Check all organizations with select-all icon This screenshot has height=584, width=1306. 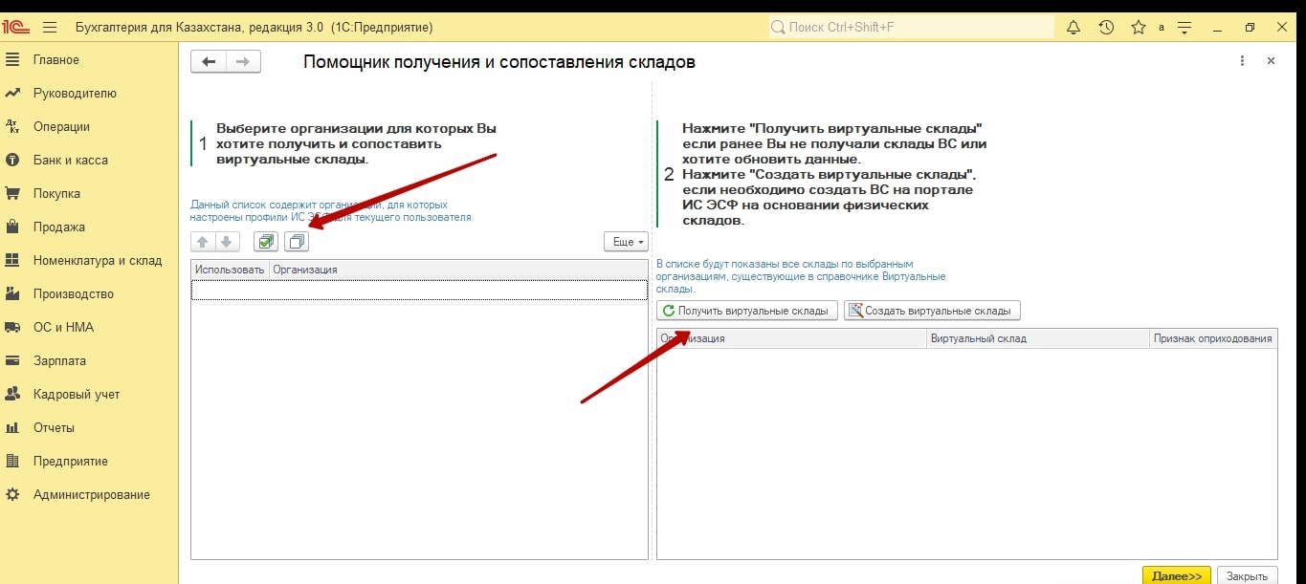266,242
